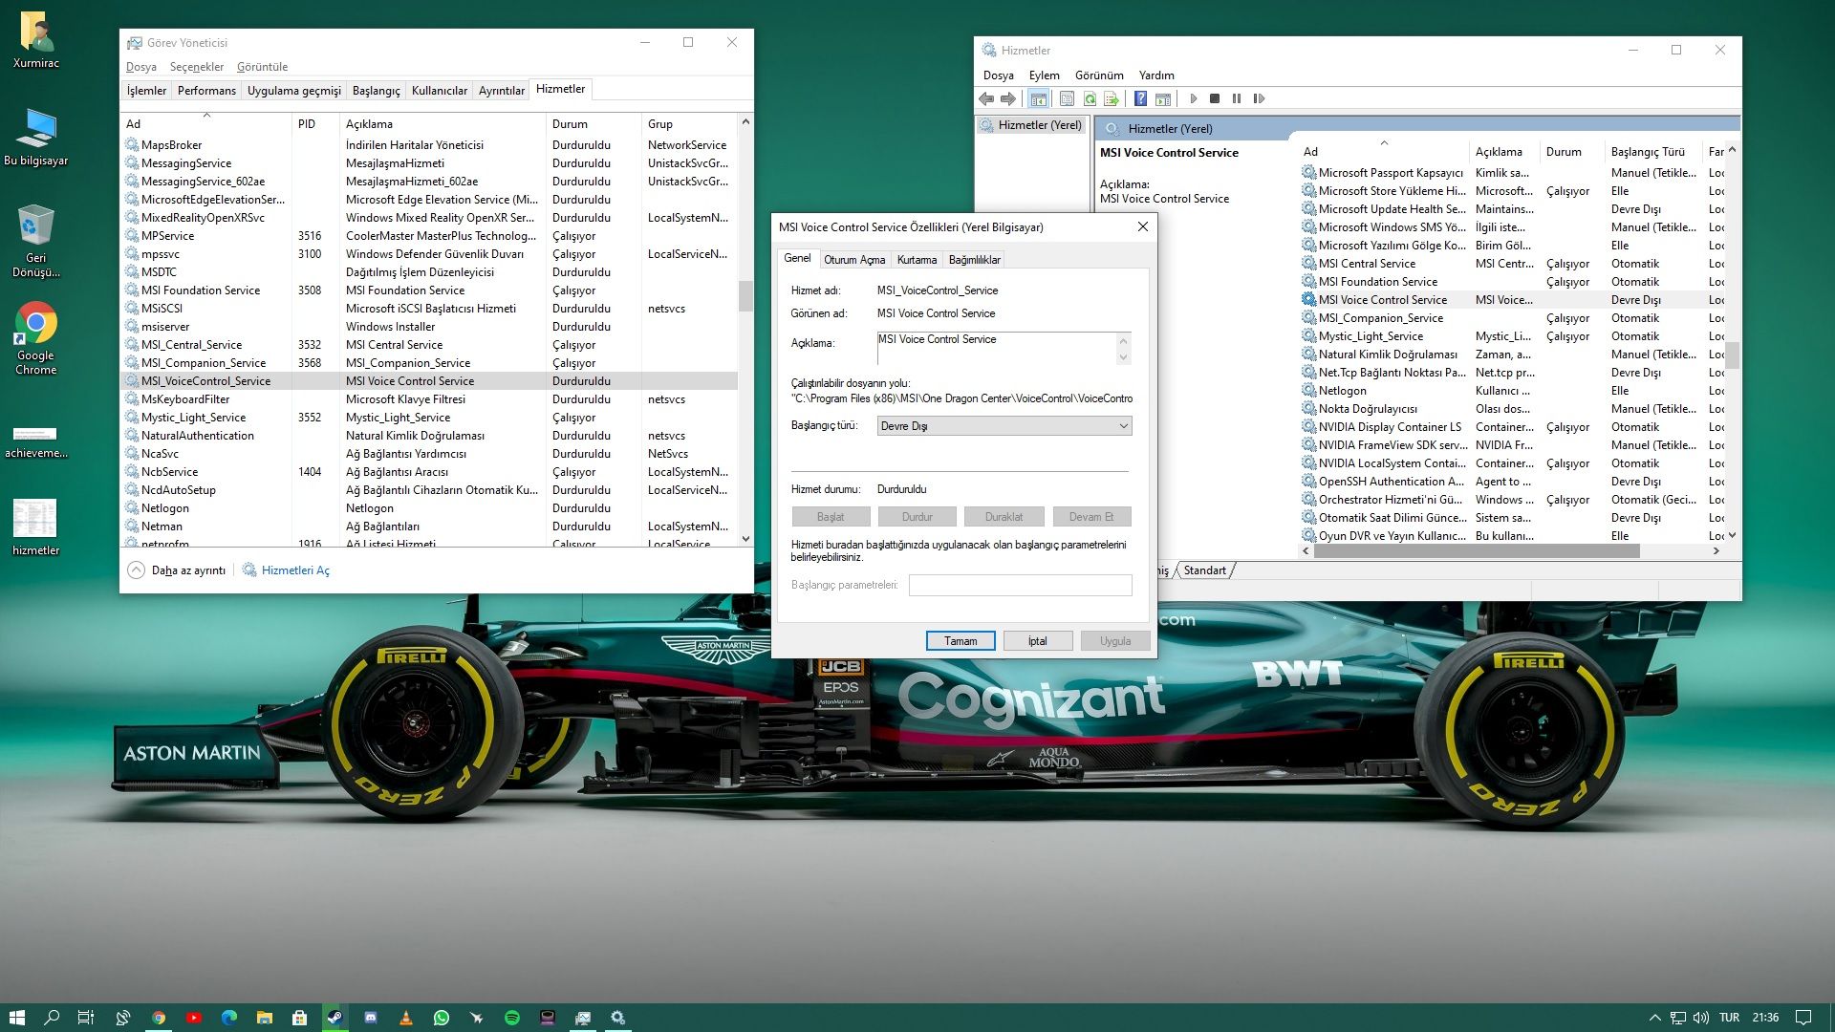Image resolution: width=1835 pixels, height=1032 pixels.
Task: Select MSI Foundation Service row in Task Manager
Action: coord(201,290)
